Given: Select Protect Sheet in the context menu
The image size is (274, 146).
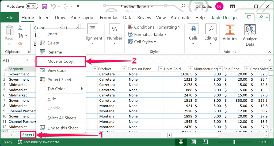Looking at the screenshot, I should [60, 80].
